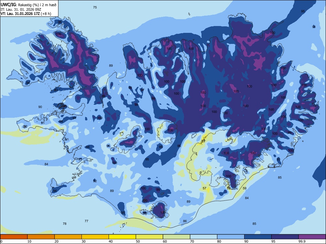Select scale tick label '40' on the legend
This screenshot has width=326, height=244.
(x=111, y=241)
